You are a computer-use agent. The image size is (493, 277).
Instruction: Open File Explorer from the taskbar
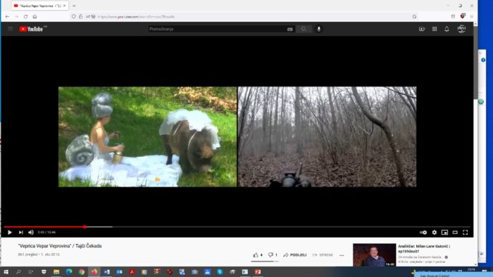pyautogui.click(x=56, y=271)
